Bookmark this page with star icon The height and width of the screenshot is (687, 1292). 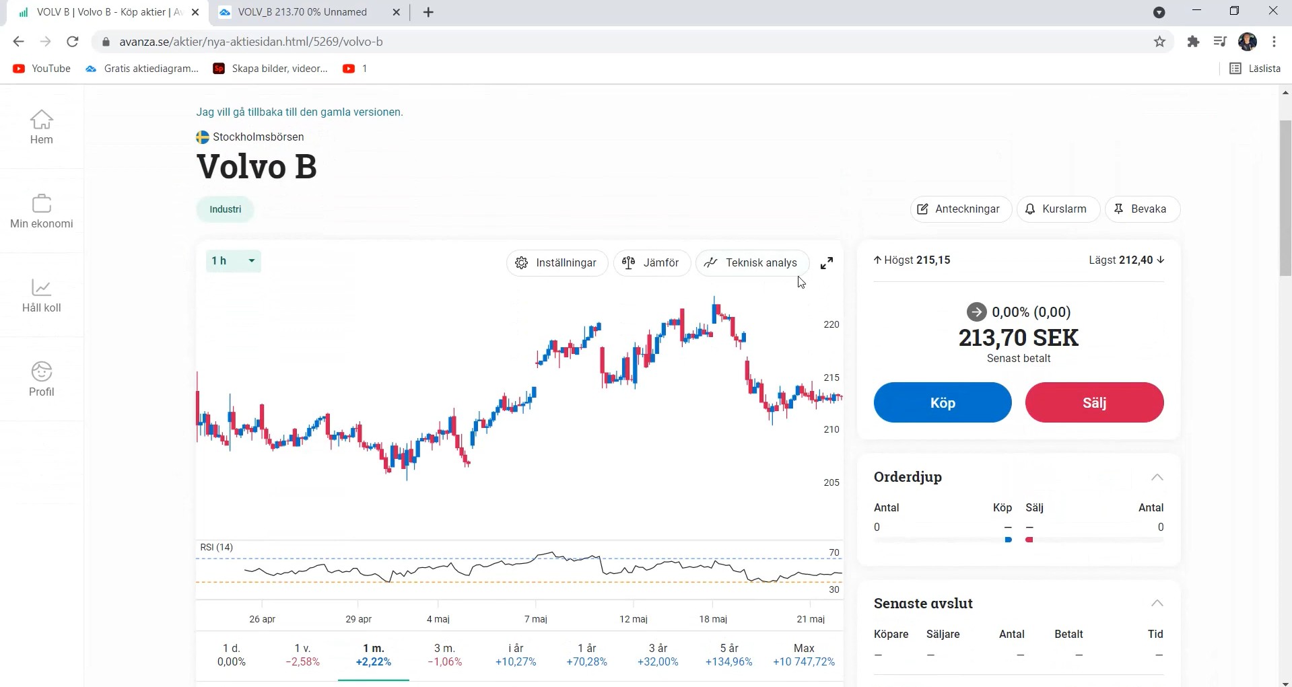pyautogui.click(x=1159, y=42)
